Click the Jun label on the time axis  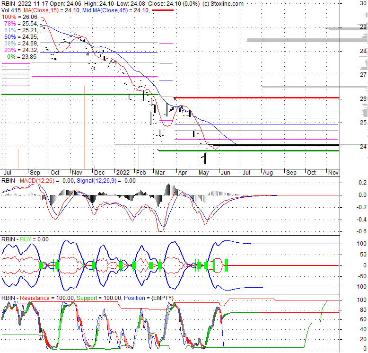click(x=225, y=173)
